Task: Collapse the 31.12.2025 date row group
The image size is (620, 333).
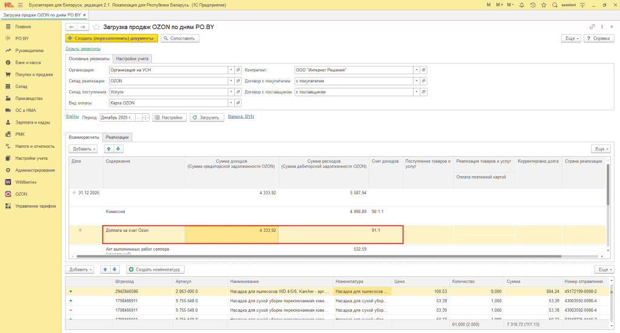Action: [74, 193]
